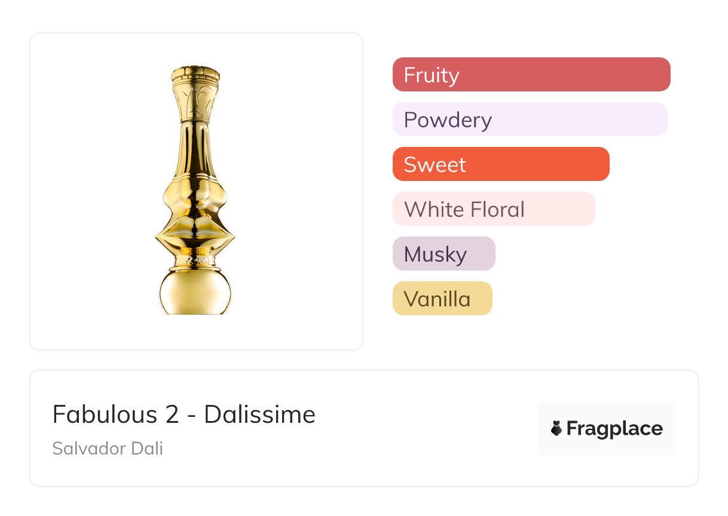
Task: Pick the yellow Vanilla accord tag
Action: [442, 299]
